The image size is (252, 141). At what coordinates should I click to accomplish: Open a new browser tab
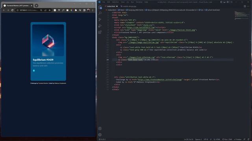(37, 5)
